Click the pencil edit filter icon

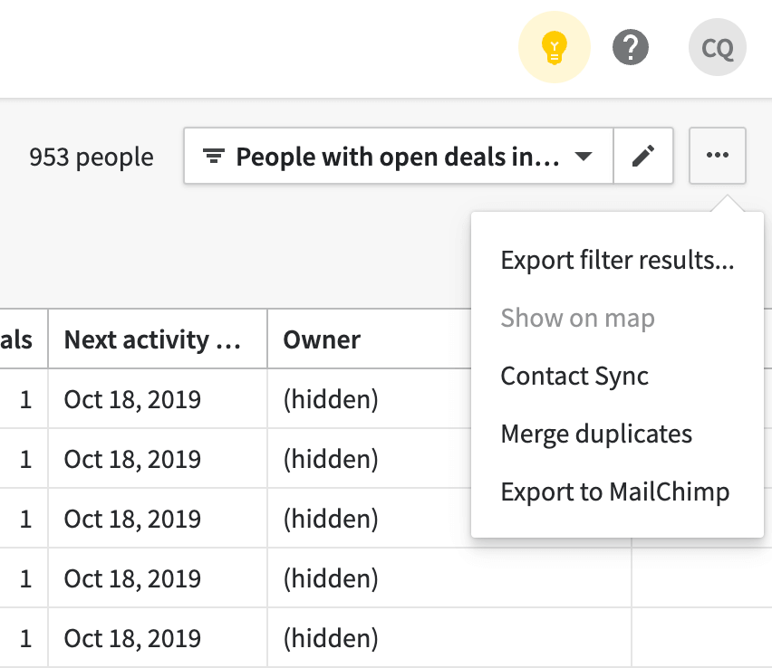643,157
